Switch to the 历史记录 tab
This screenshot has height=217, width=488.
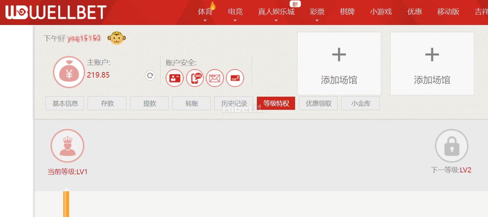pyautogui.click(x=234, y=103)
